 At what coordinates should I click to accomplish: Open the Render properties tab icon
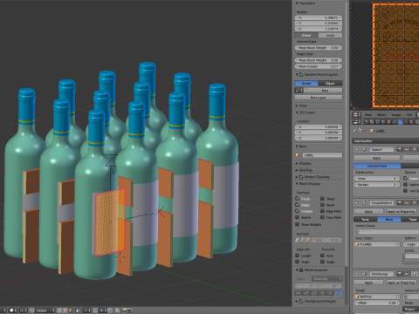pos(367,122)
